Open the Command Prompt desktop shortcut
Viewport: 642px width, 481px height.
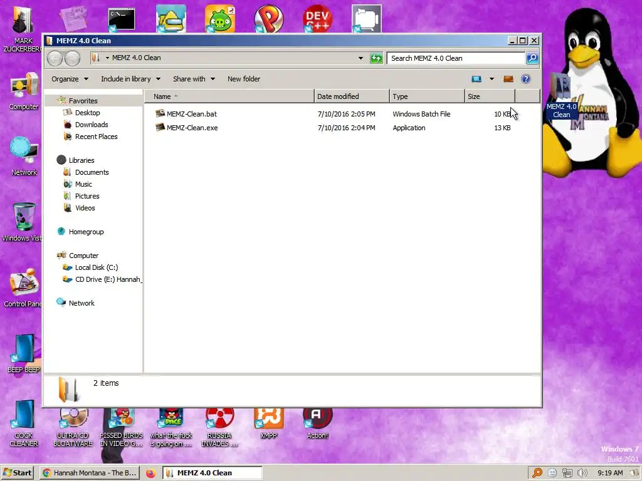(122, 19)
